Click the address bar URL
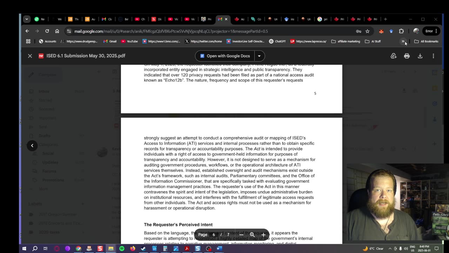Image resolution: width=449 pixels, height=253 pixels. [x=171, y=31]
